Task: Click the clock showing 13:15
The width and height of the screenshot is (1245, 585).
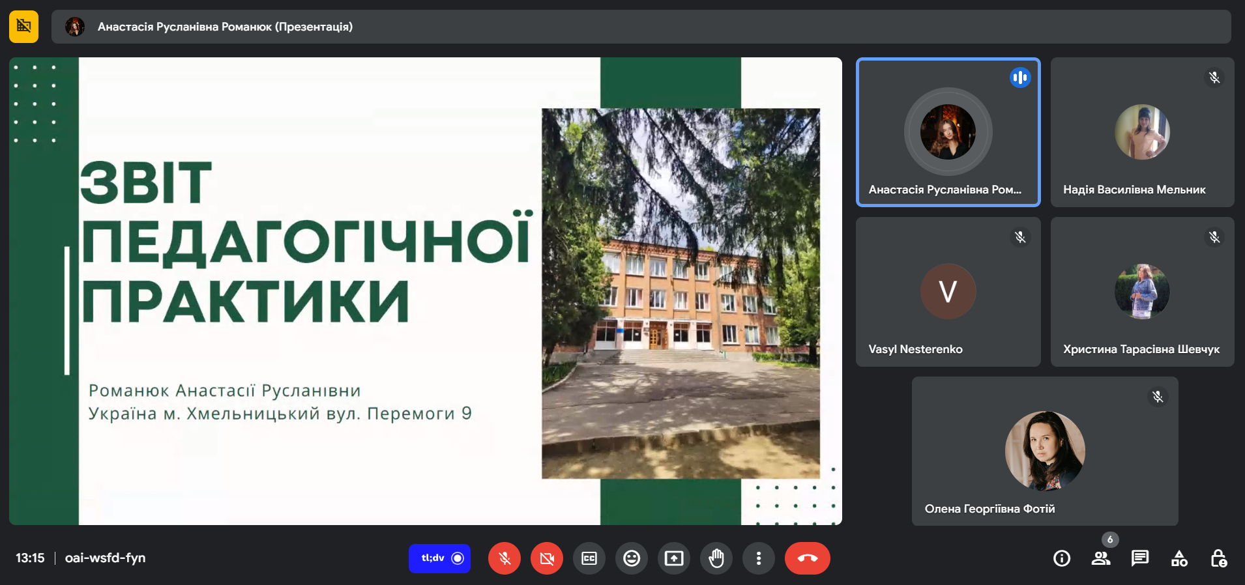Action: click(30, 558)
